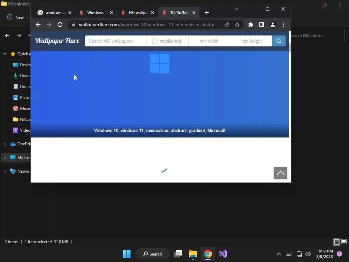The width and height of the screenshot is (349, 262).
Task: Click the browser page vertical scrollbar
Action: click(290, 47)
